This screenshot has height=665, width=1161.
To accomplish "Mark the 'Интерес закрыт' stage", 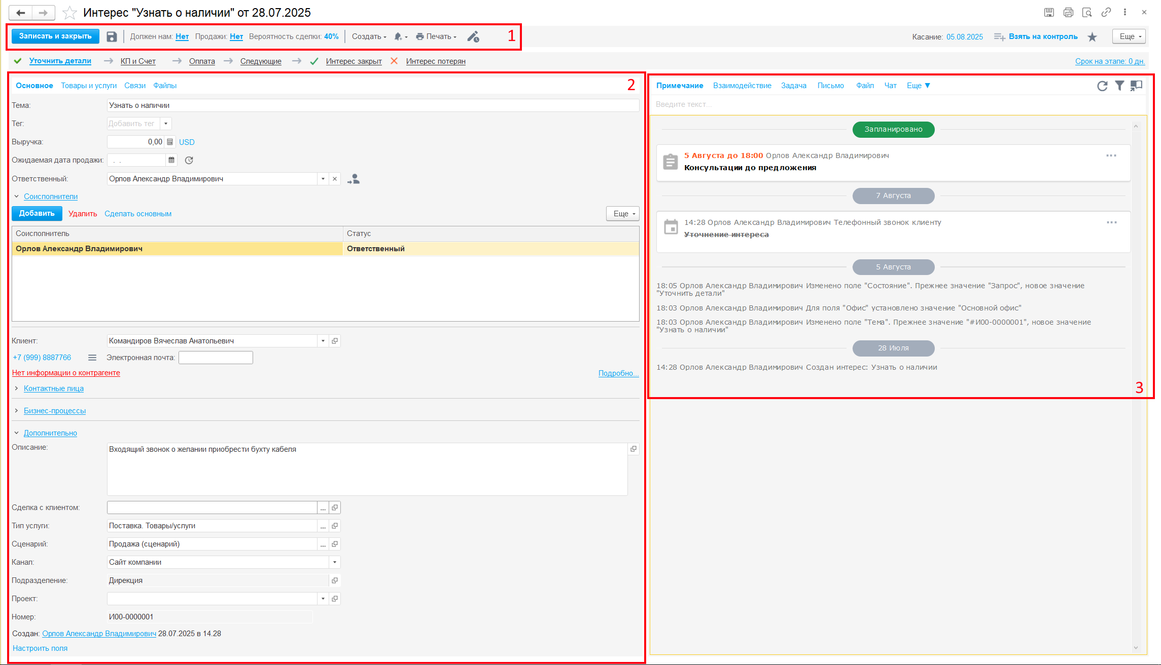I will pos(354,61).
